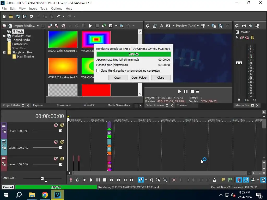Click Open in render dialog
Image resolution: width=267 pixels, height=200 pixels.
tap(118, 78)
